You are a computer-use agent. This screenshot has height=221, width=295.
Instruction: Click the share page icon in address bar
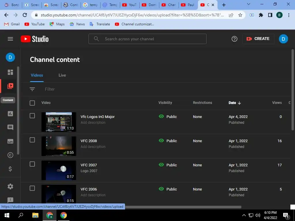pos(231,15)
